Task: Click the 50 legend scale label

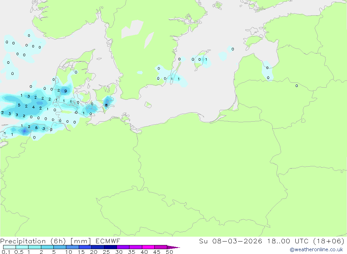Action: coord(170,252)
